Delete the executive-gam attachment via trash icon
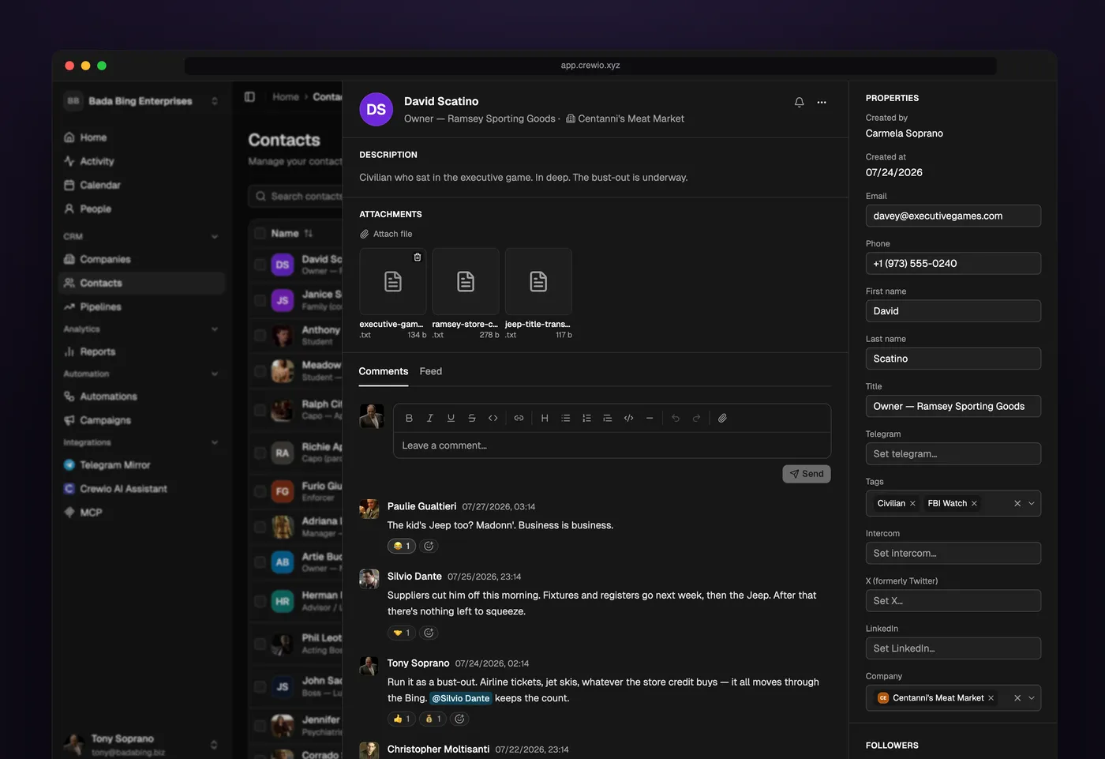Screen dimensions: 1105x759 [x=418, y=257]
